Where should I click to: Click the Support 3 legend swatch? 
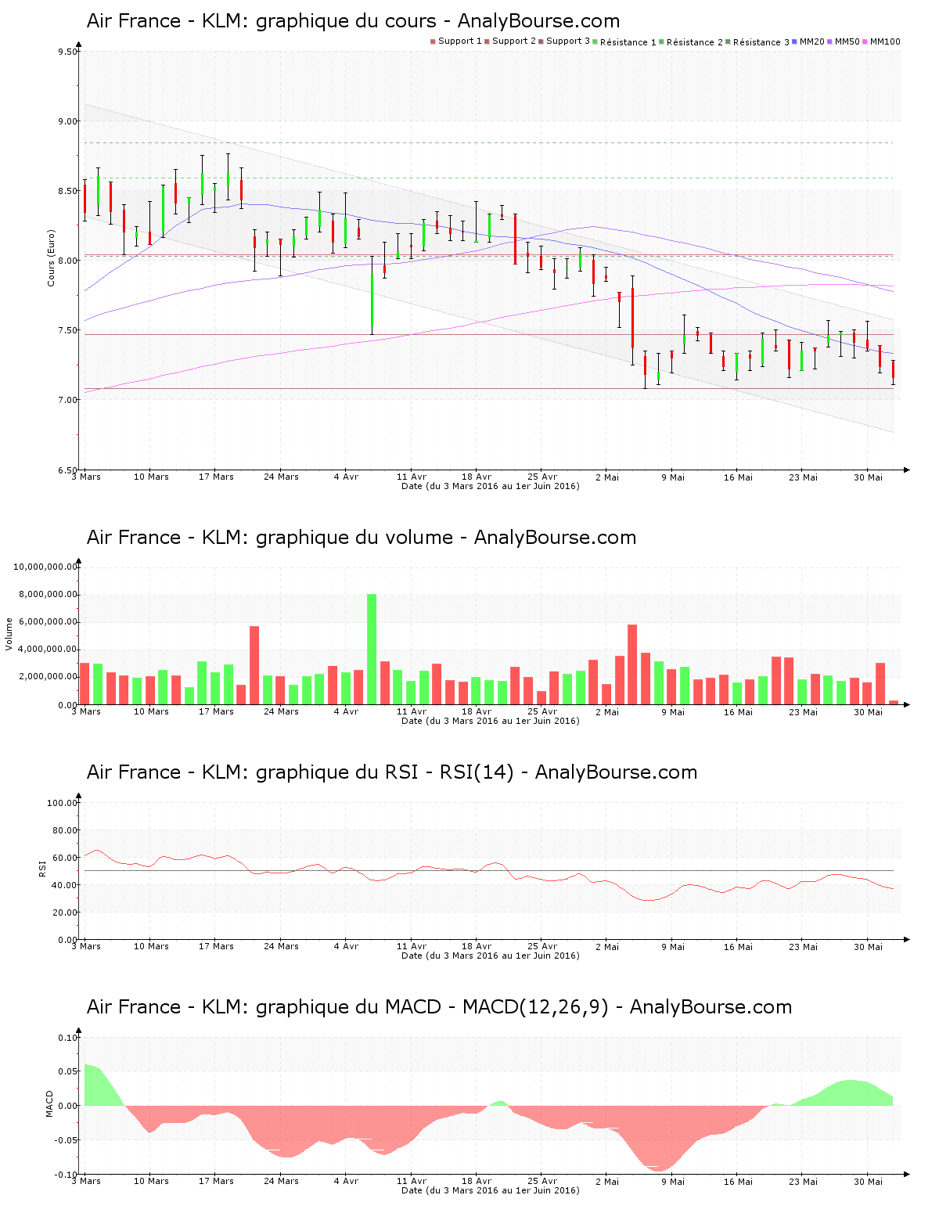[x=541, y=41]
